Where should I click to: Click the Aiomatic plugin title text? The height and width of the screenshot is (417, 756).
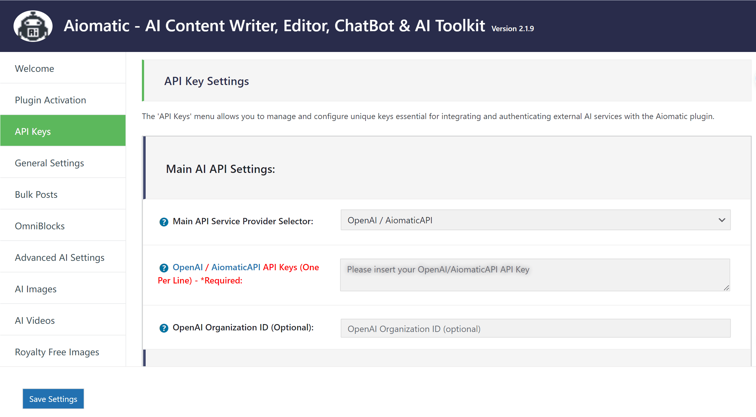coord(274,26)
